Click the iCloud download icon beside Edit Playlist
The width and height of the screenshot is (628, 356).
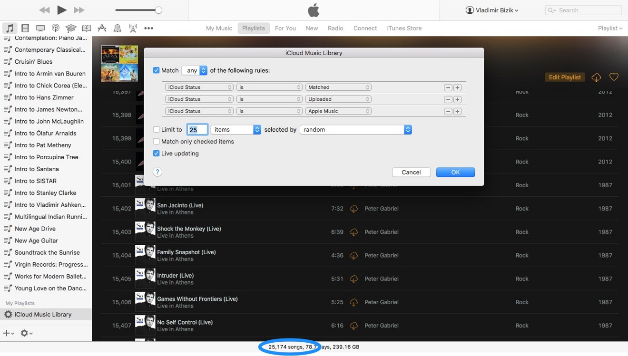pyautogui.click(x=596, y=77)
